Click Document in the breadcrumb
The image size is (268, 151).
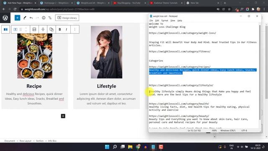(10, 141)
